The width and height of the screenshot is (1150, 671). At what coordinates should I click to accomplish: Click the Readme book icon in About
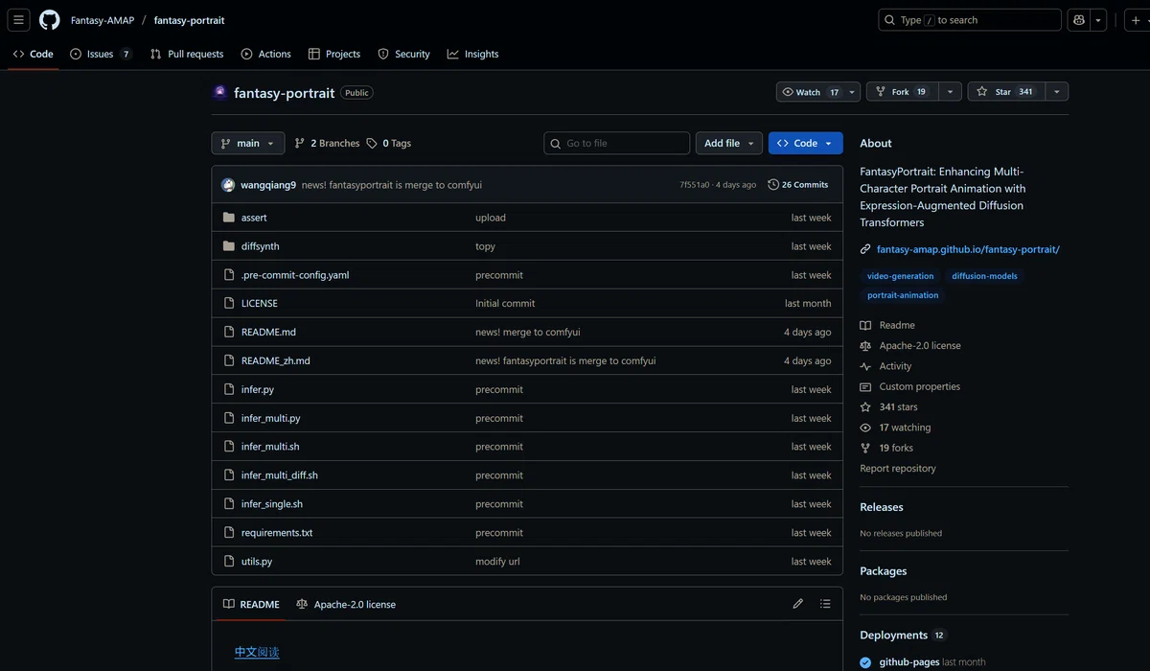[x=865, y=325]
